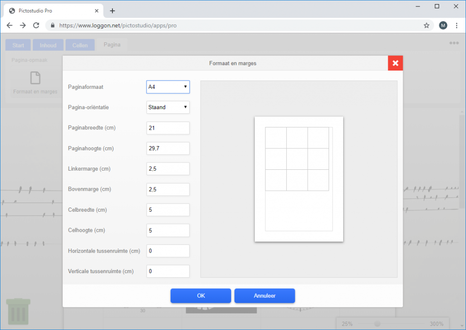Viewport: 466px width, 330px height.
Task: Click the Paginabreedte input field
Action: (x=168, y=128)
